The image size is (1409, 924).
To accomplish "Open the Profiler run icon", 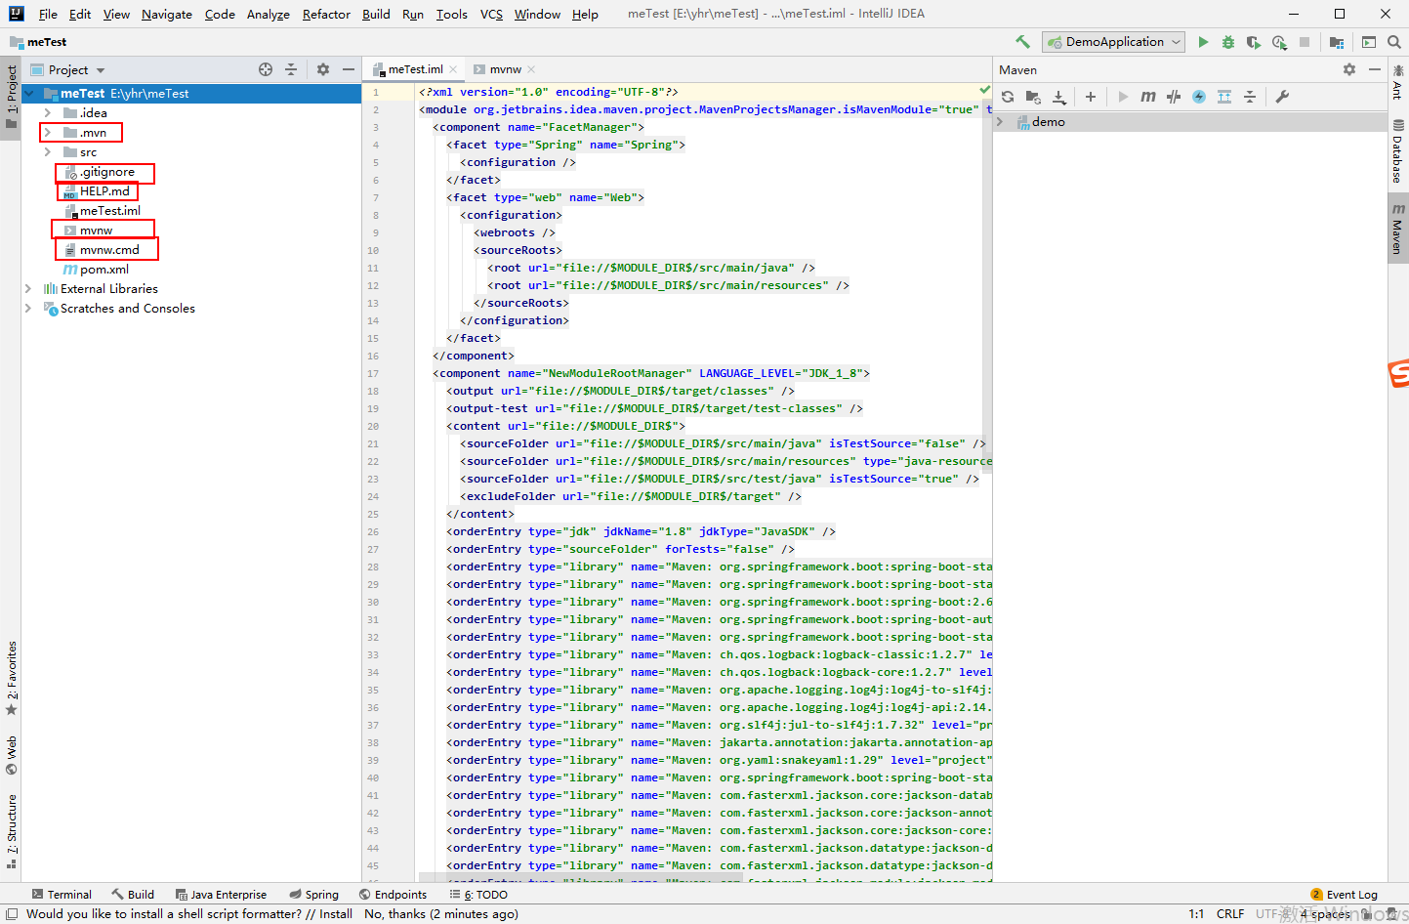I will [x=1279, y=42].
